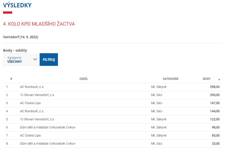Click Ml. žáci category in row 3
This screenshot has height=152, width=228.
point(157,103)
